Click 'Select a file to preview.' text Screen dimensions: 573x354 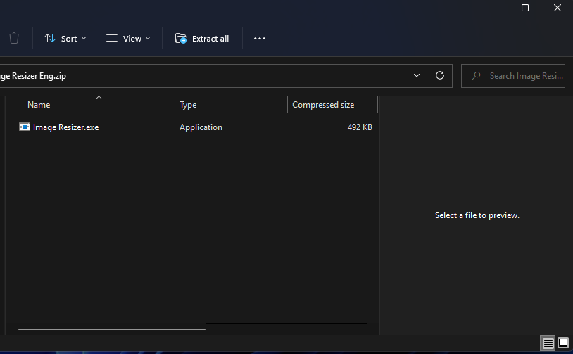pos(477,215)
